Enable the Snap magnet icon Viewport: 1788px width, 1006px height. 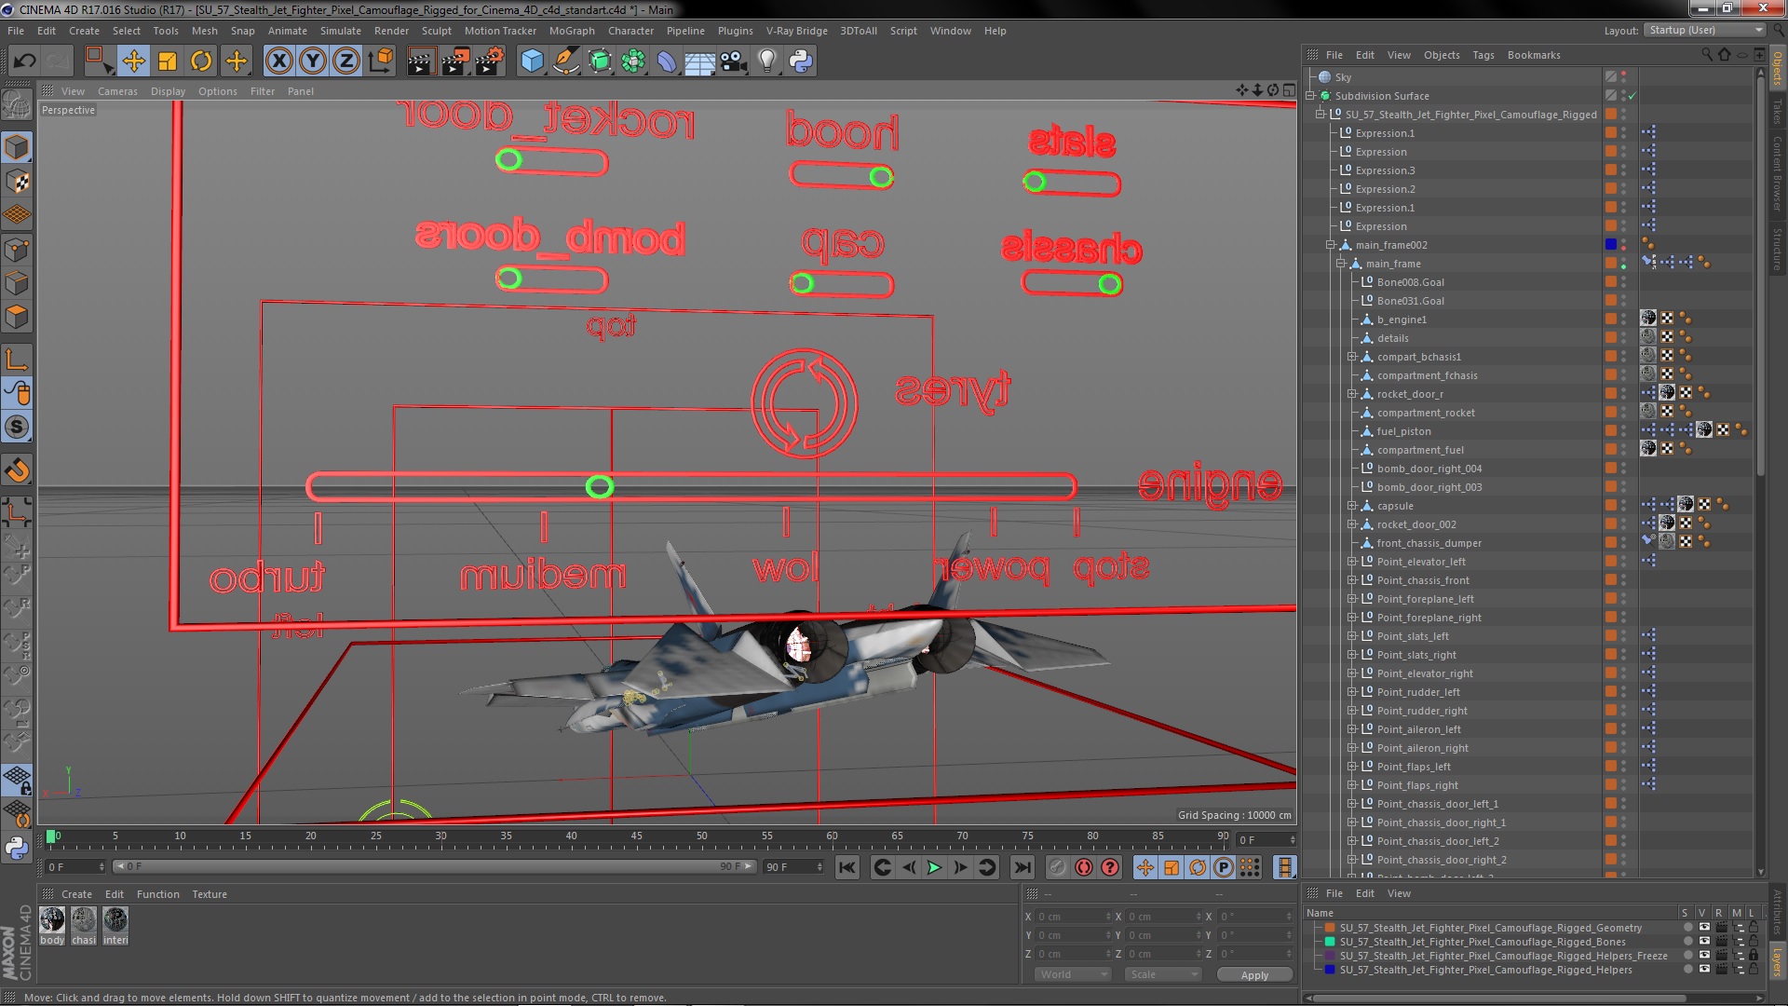[x=17, y=470]
